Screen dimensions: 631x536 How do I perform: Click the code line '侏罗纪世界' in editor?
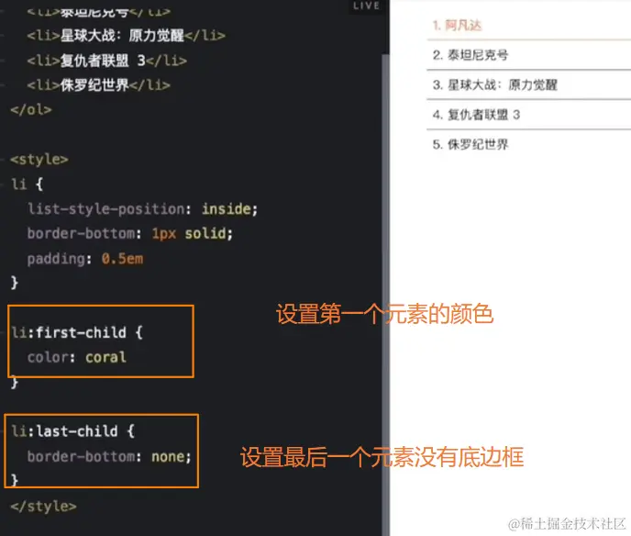(x=99, y=85)
